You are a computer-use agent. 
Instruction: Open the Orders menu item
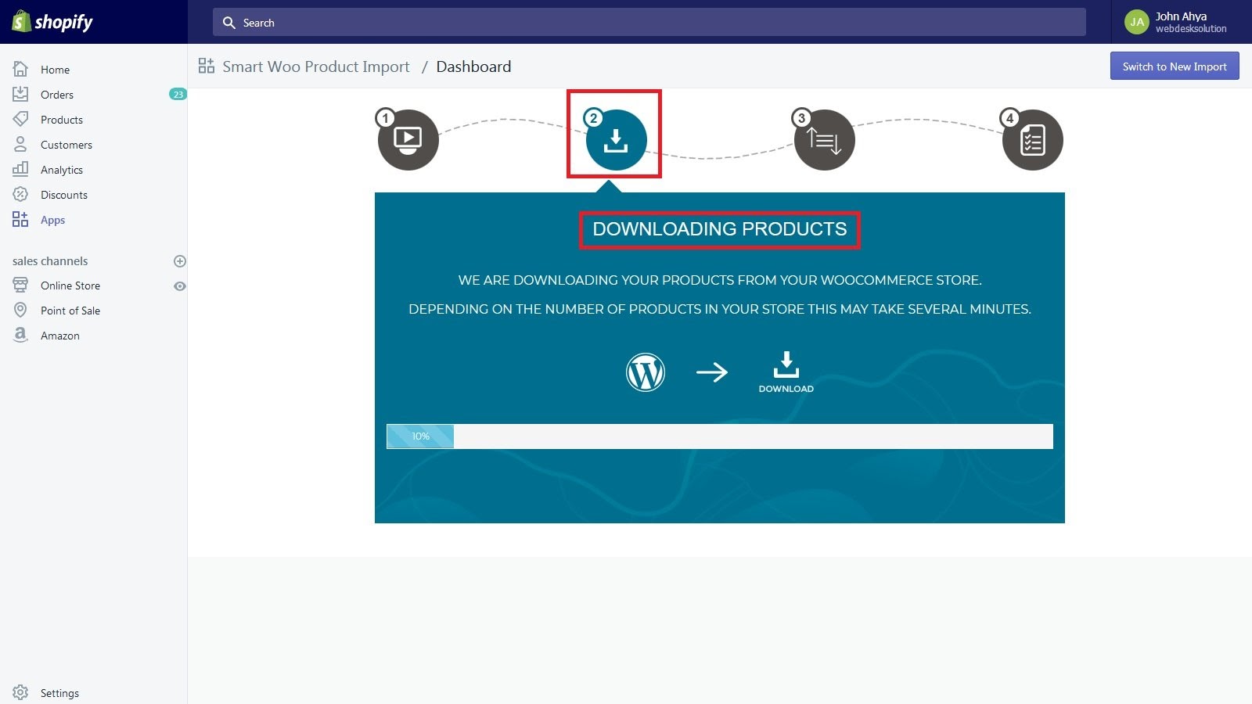[57, 95]
